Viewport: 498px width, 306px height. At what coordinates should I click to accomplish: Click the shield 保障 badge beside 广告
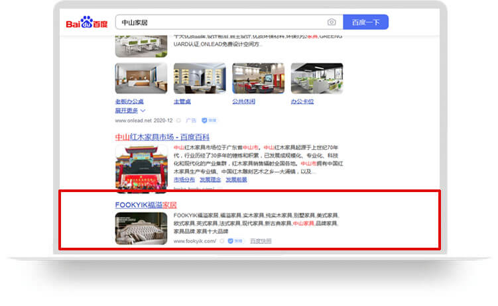point(209,121)
